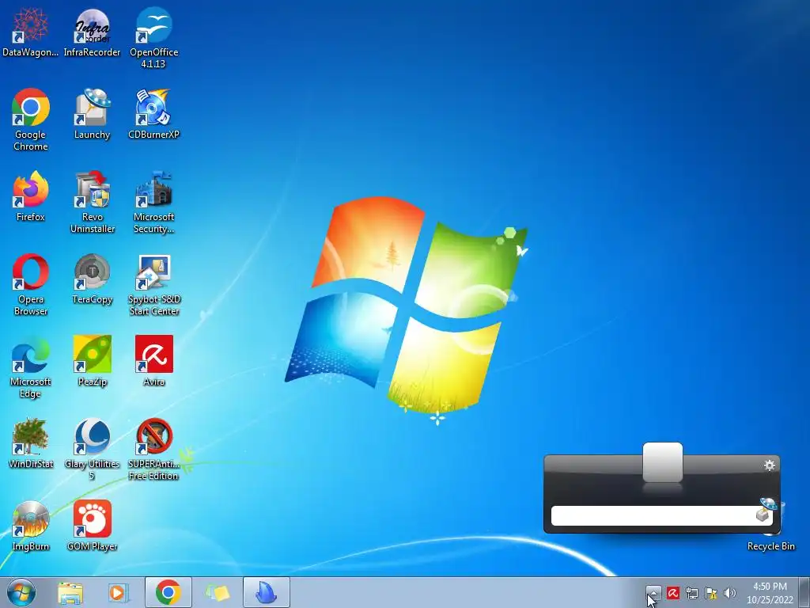Screen dimensions: 810x608
Task: Open the Windows Start menu
Action: click(x=21, y=592)
